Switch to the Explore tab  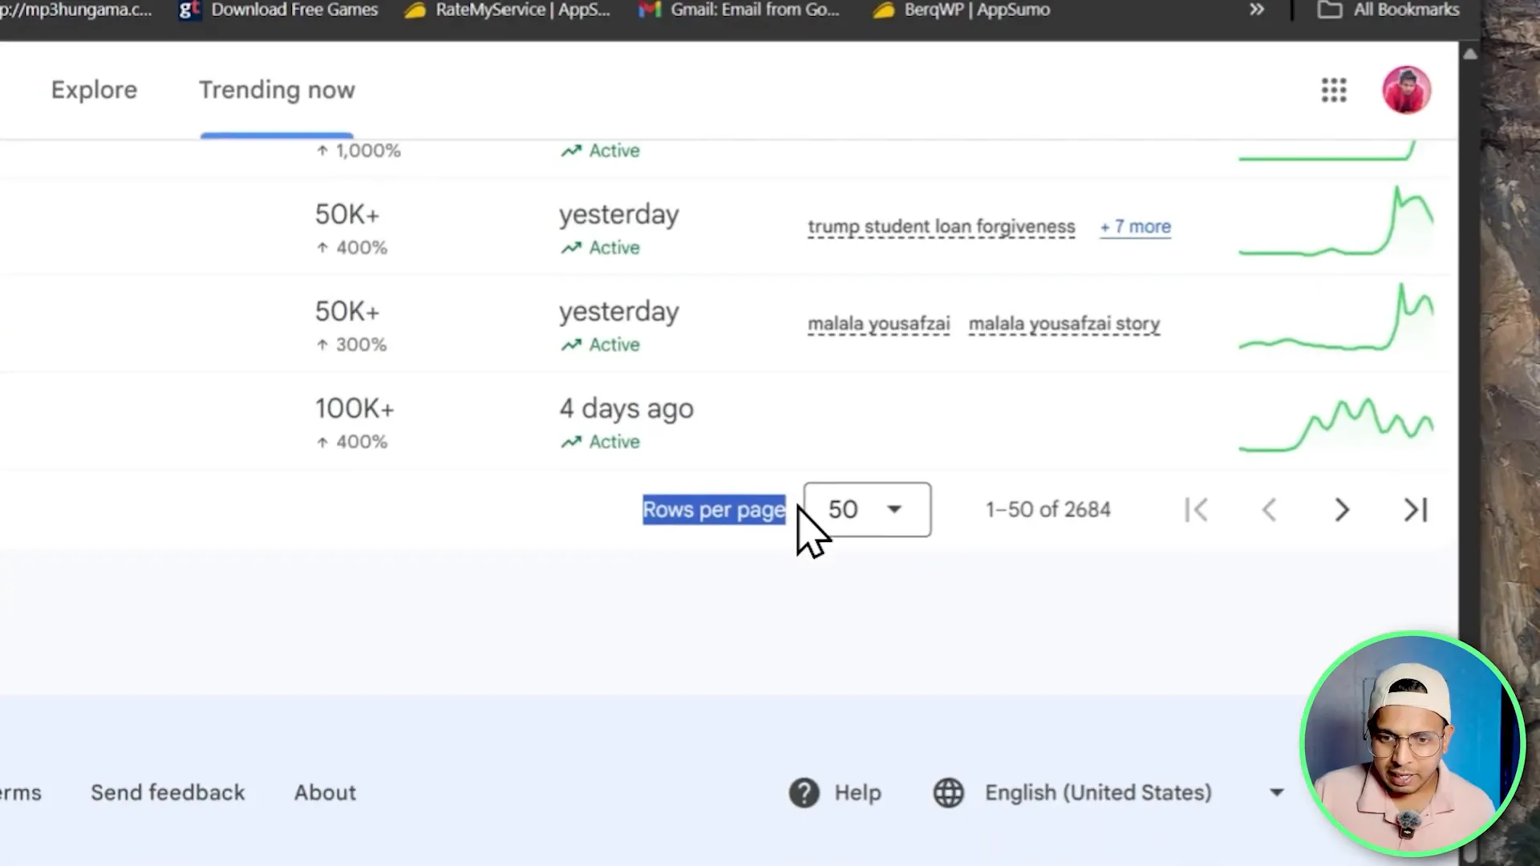pos(94,90)
